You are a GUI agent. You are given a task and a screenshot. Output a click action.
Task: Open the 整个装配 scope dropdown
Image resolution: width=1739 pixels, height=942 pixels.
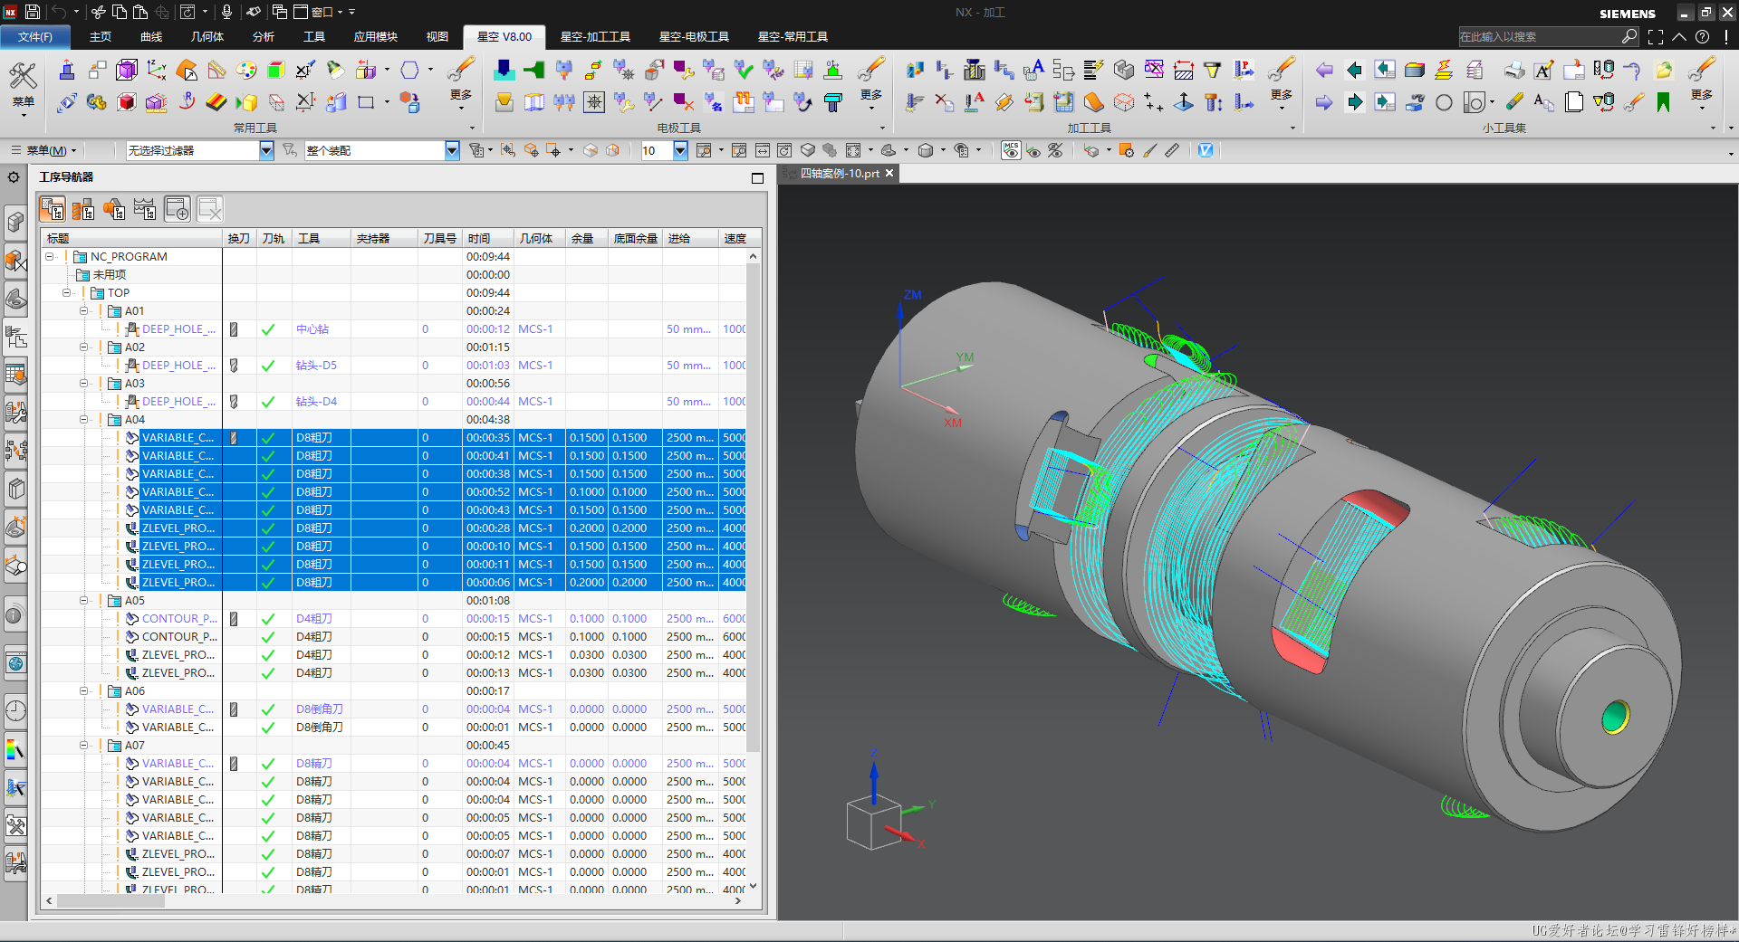(452, 150)
